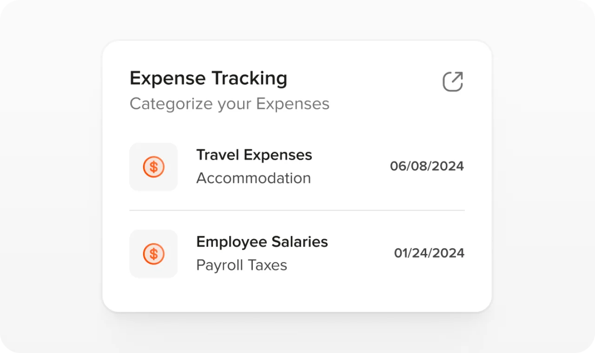Image resolution: width=595 pixels, height=353 pixels.
Task: Select the Employee Salaries row
Action: point(297,253)
